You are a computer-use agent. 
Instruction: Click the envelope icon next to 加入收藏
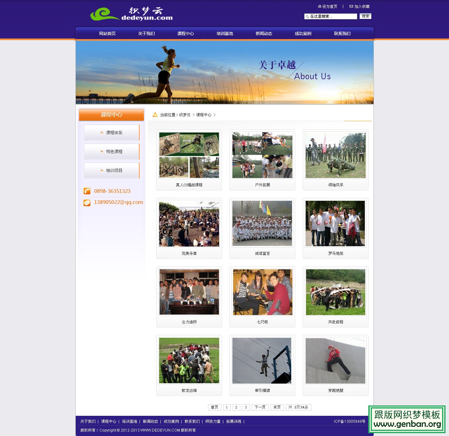coord(351,6)
